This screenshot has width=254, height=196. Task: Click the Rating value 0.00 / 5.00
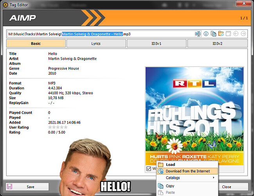coord(57,132)
